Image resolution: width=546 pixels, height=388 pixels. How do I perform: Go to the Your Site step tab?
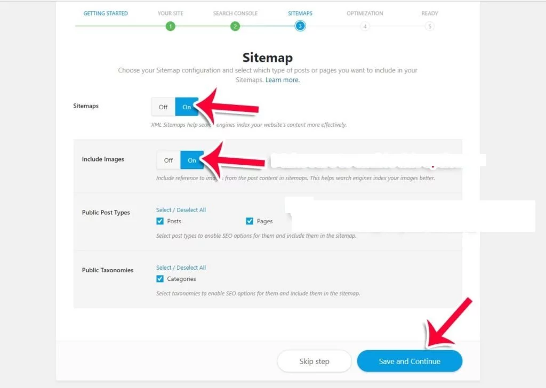click(x=170, y=13)
